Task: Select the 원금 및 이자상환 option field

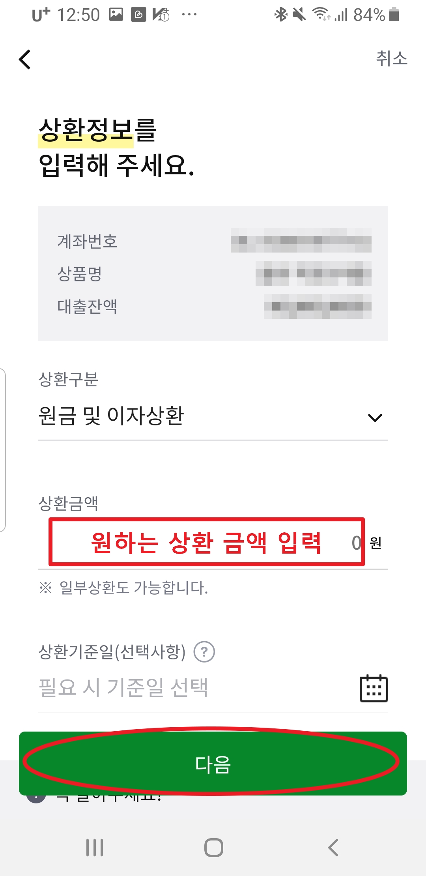Action: [x=213, y=416]
